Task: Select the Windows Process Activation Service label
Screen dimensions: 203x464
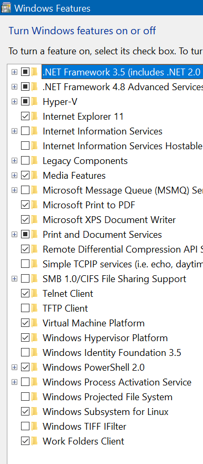Action: pos(117,382)
